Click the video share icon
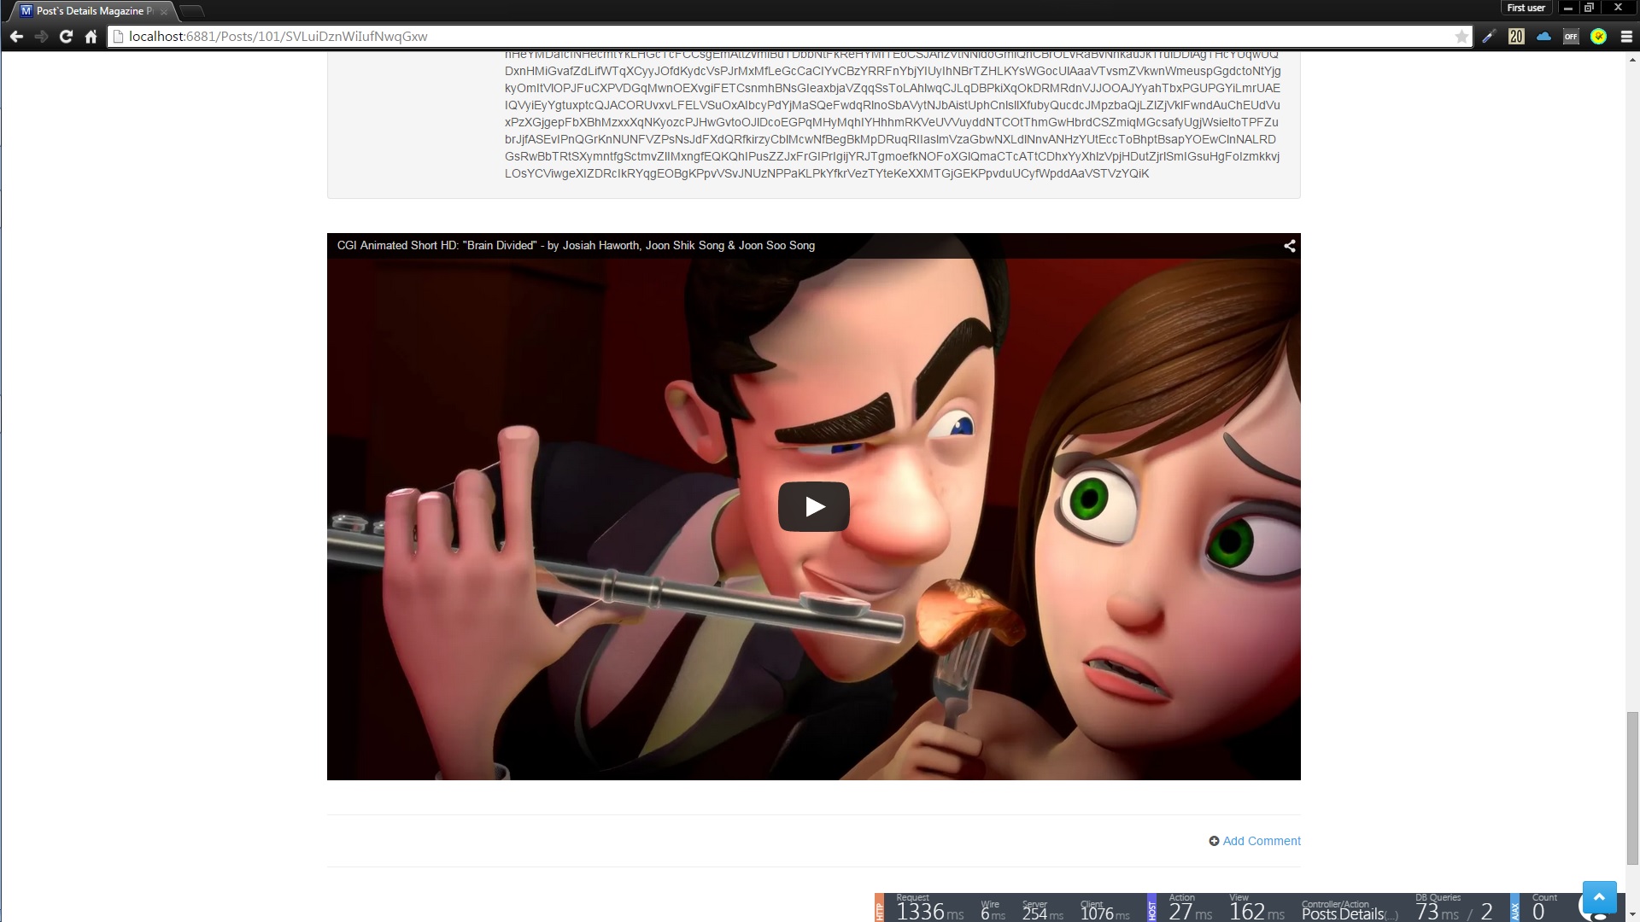The image size is (1640, 922). pos(1289,246)
